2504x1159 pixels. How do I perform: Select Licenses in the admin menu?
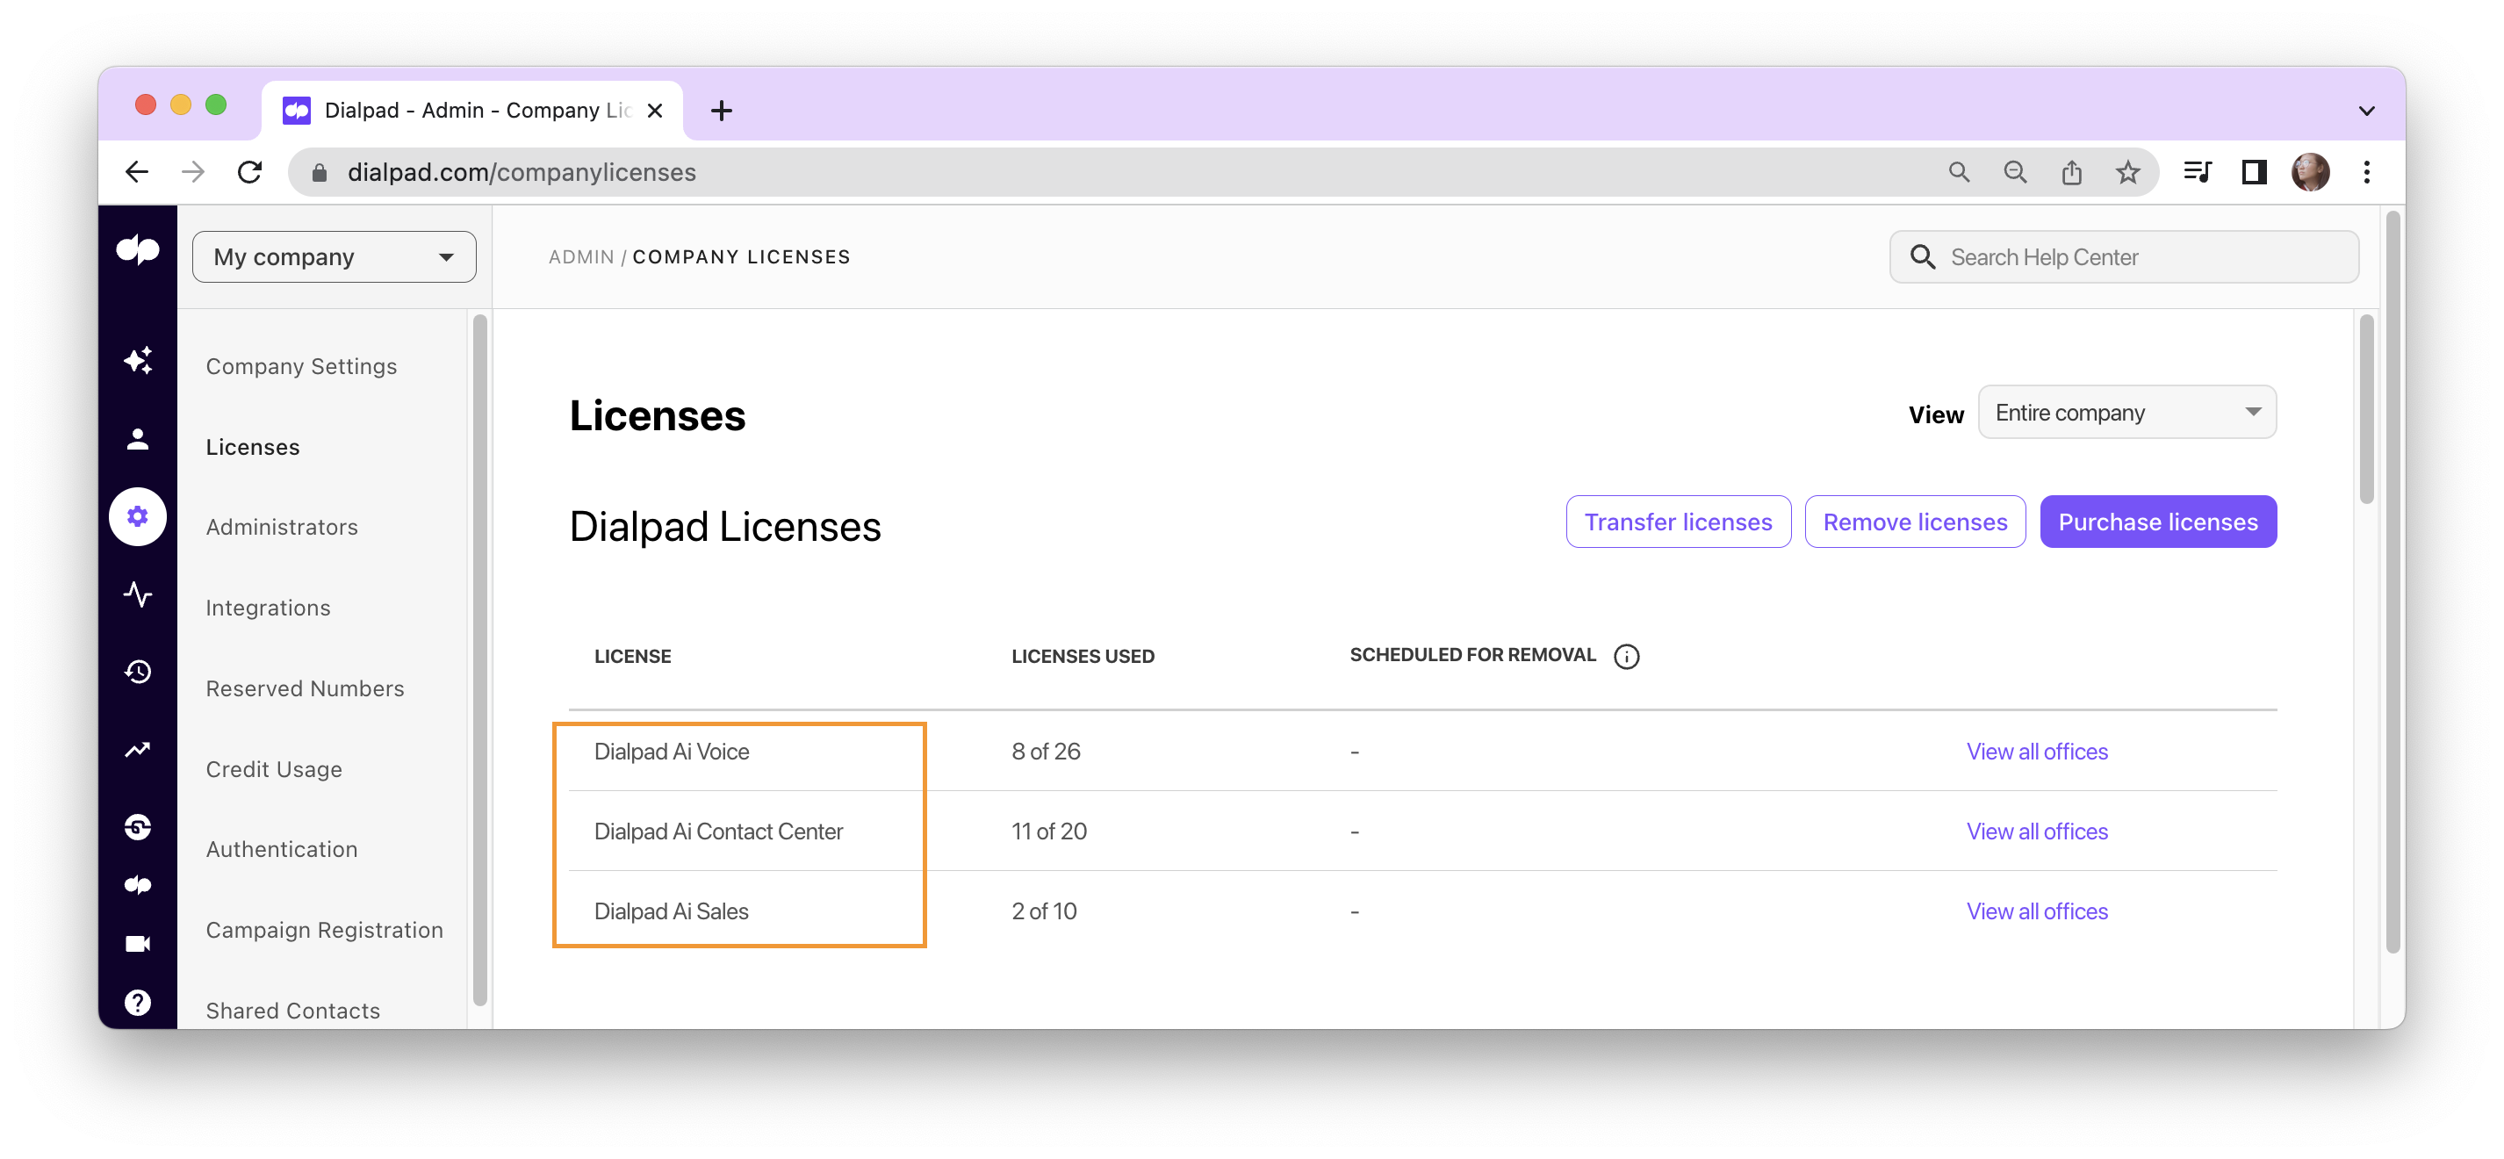(253, 447)
